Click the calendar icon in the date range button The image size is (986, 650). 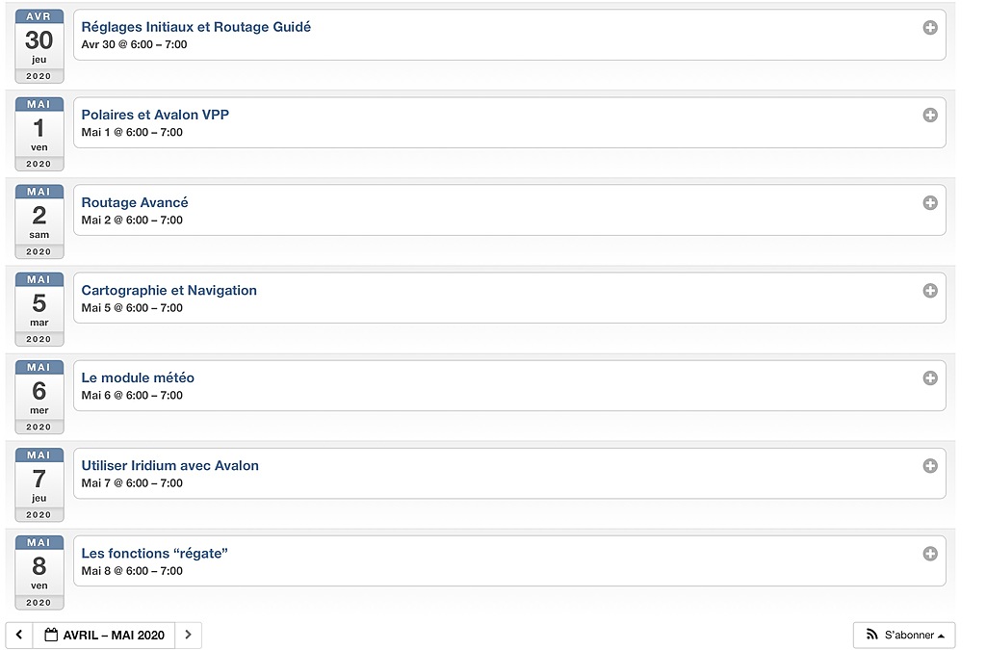click(51, 635)
